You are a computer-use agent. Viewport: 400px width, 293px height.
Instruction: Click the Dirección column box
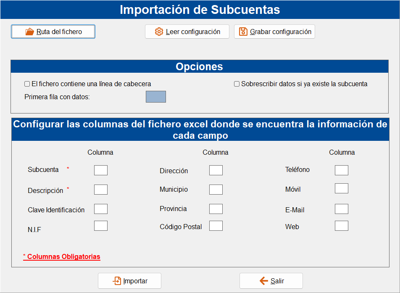click(x=216, y=170)
